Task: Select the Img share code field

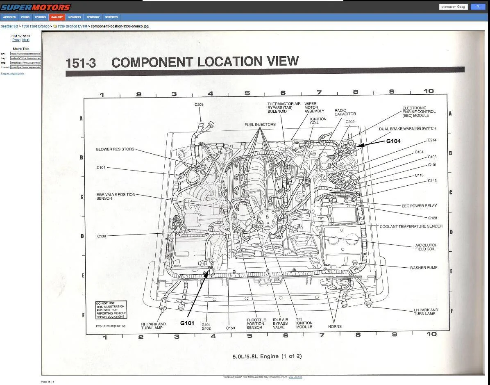Action: pyautogui.click(x=25, y=64)
